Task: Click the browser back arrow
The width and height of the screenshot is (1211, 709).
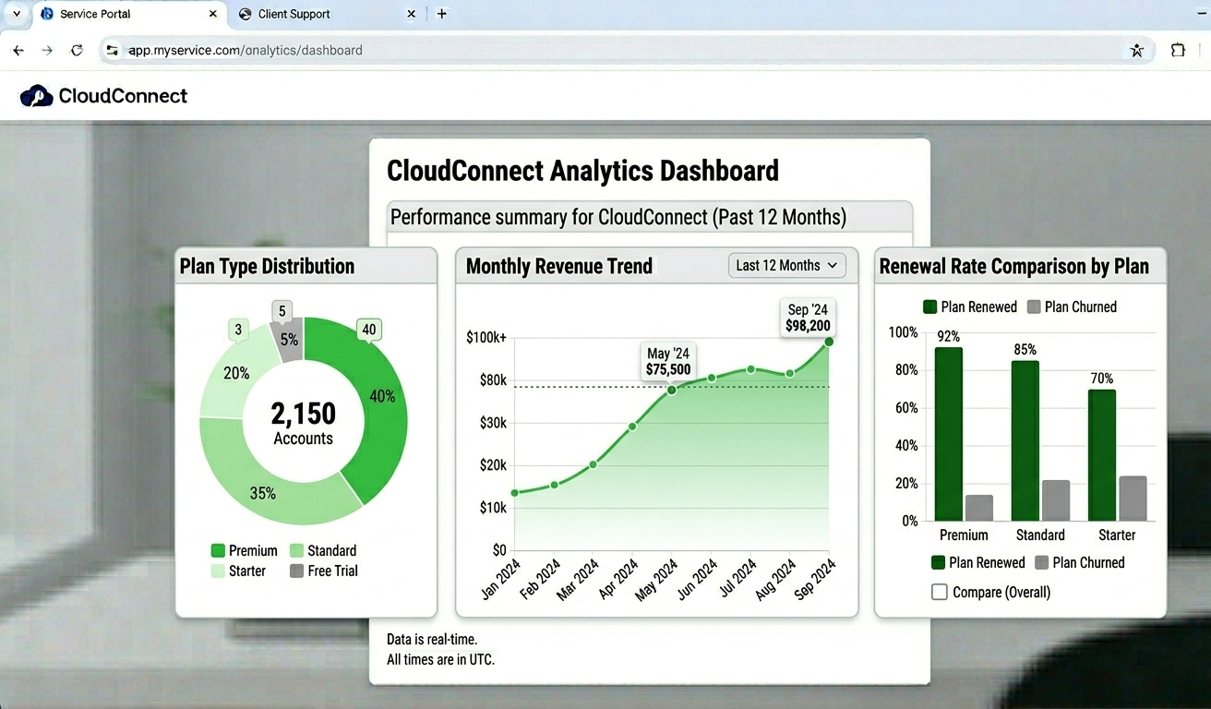Action: [x=18, y=51]
